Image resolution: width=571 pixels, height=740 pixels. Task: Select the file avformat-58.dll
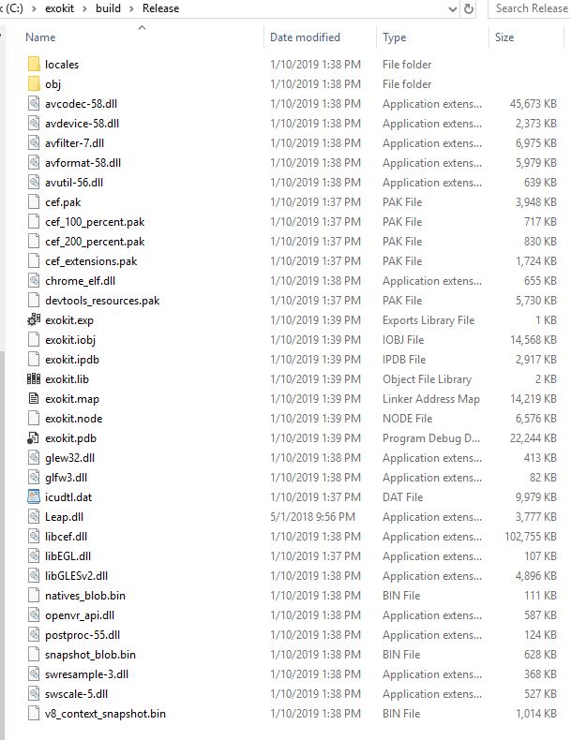pyautogui.click(x=83, y=163)
